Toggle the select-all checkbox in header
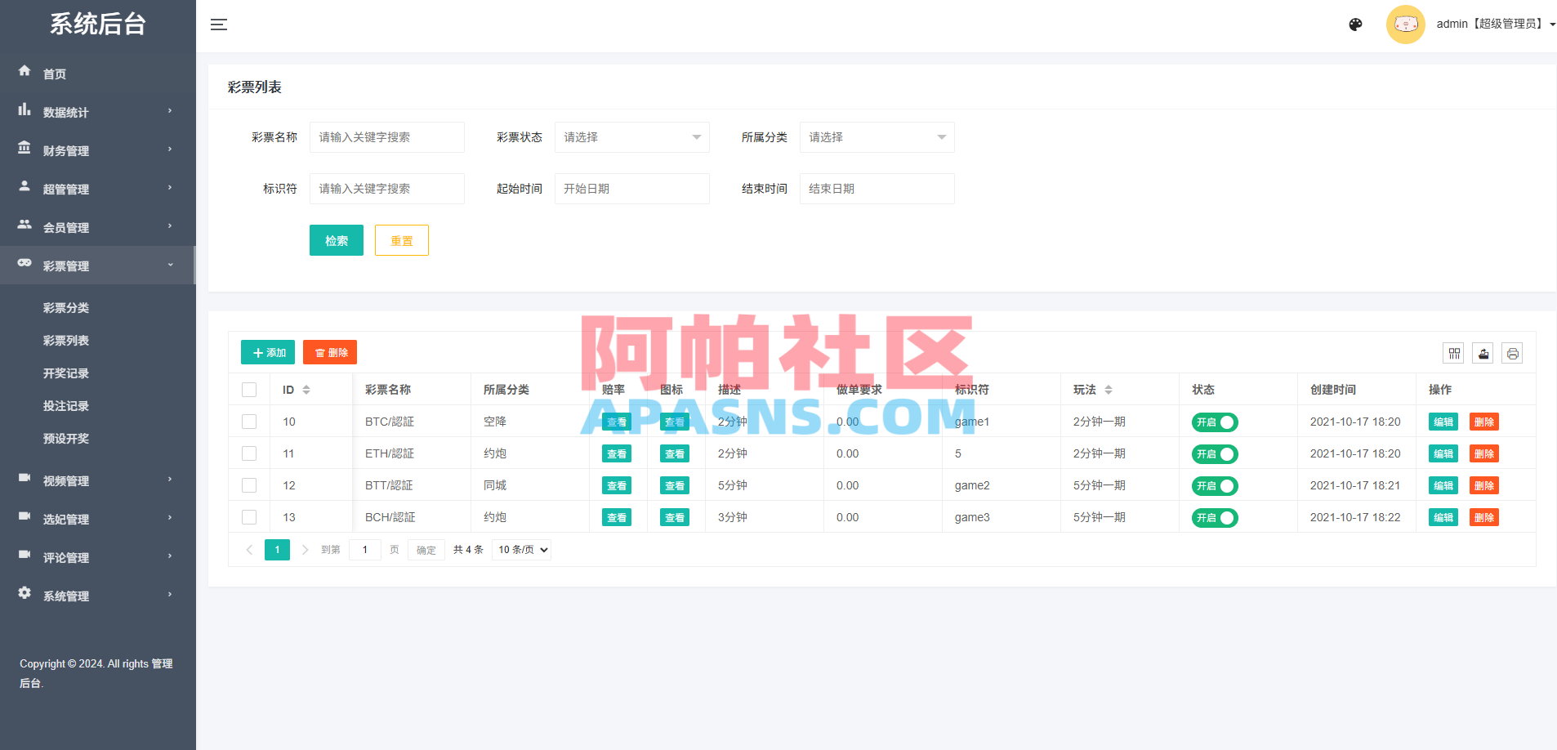This screenshot has width=1557, height=750. (x=249, y=390)
